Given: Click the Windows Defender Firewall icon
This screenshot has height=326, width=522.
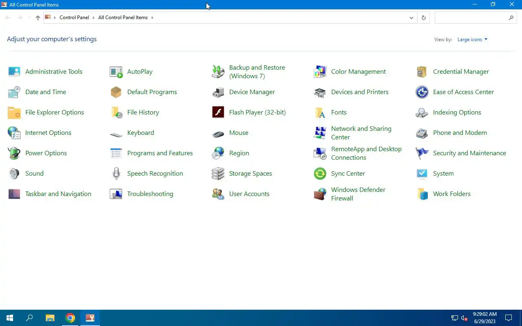Looking at the screenshot, I should click(320, 194).
